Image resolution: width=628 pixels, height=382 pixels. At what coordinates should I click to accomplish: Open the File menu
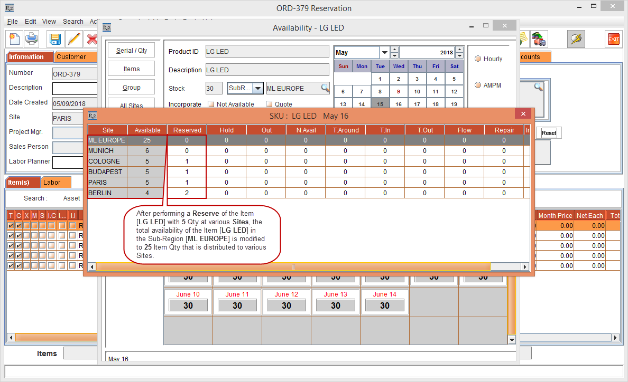(13, 22)
